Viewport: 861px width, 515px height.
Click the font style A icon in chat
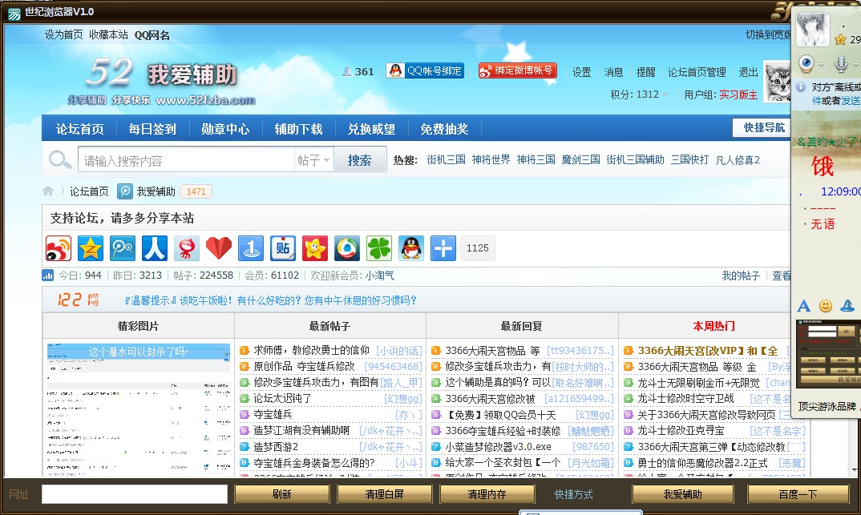click(x=804, y=305)
